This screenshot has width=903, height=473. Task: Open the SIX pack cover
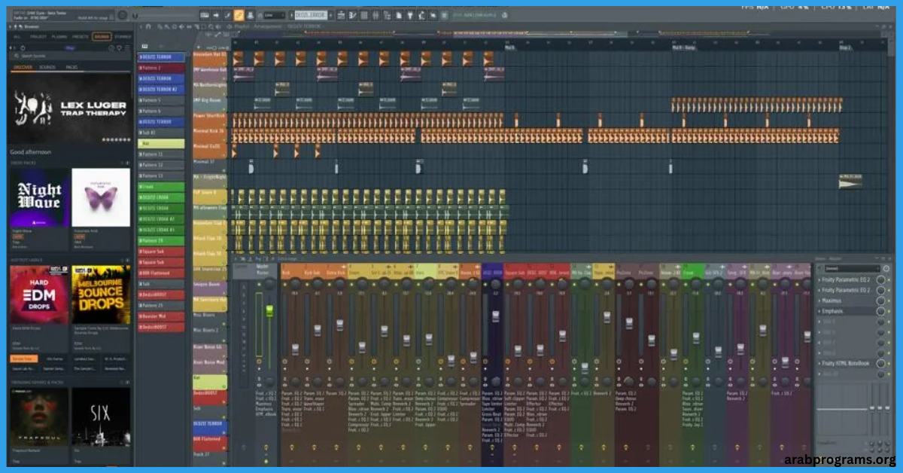point(101,417)
